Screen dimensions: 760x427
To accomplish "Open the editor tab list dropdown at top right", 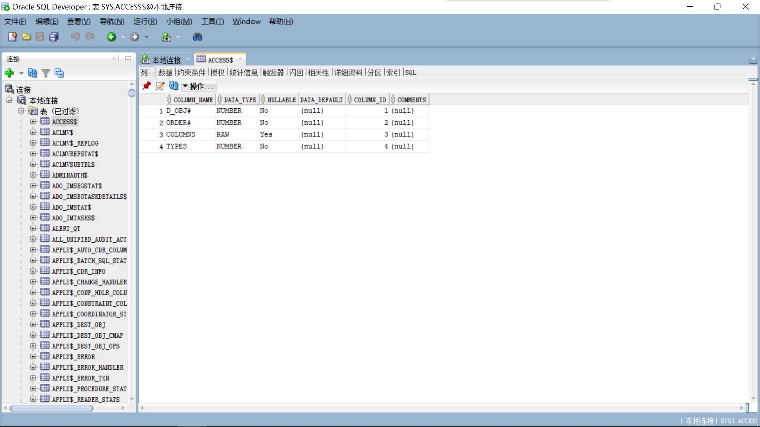I will pos(753,60).
